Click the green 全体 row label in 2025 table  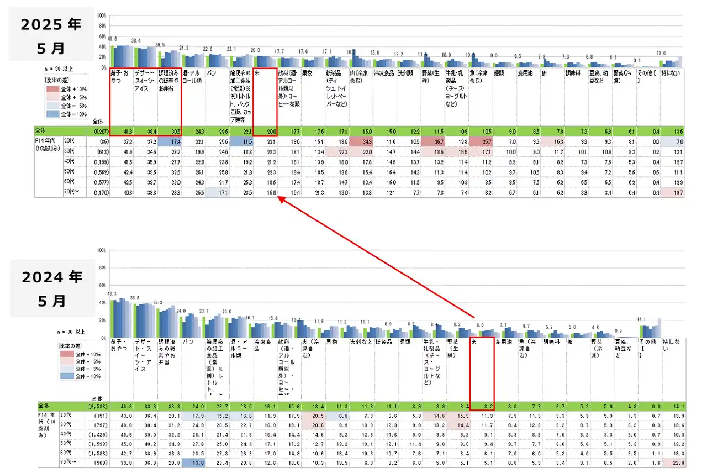(x=41, y=132)
